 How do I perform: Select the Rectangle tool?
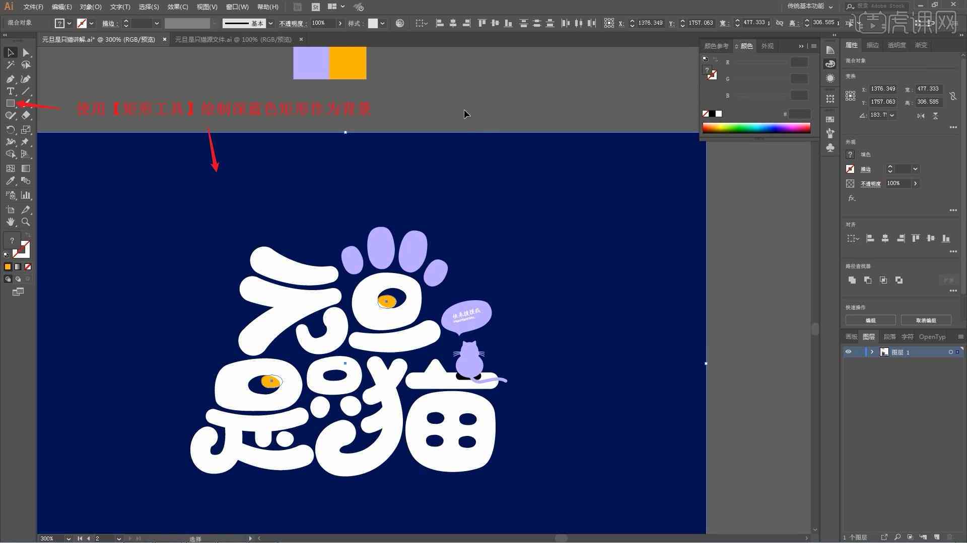click(x=9, y=104)
